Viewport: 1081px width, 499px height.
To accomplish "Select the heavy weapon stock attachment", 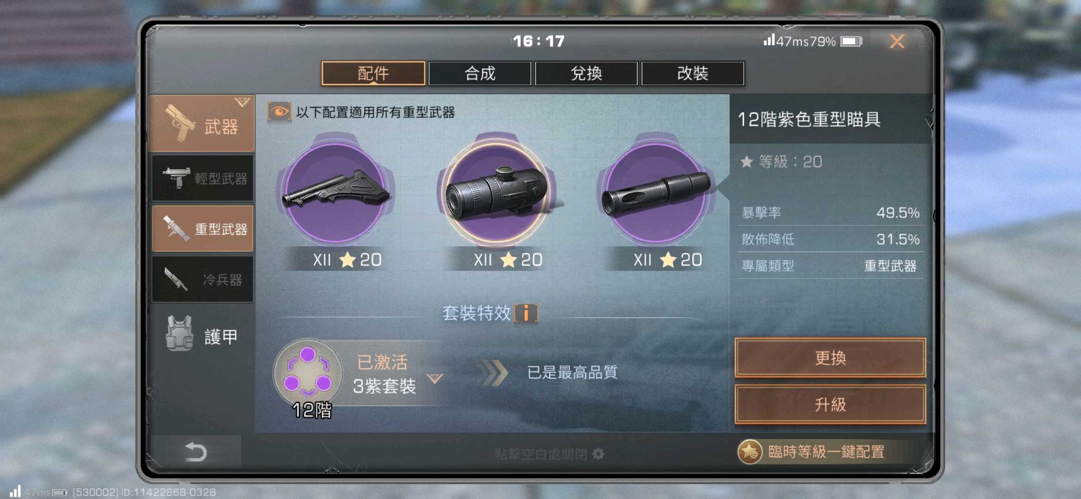I will point(336,192).
